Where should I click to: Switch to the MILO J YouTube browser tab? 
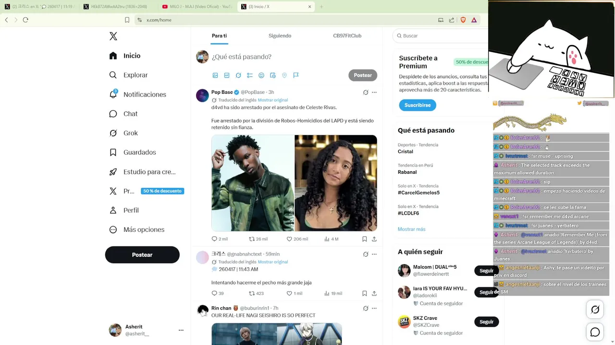tap(197, 7)
